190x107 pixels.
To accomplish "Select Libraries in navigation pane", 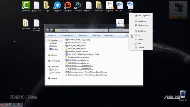I will pos(53,55).
